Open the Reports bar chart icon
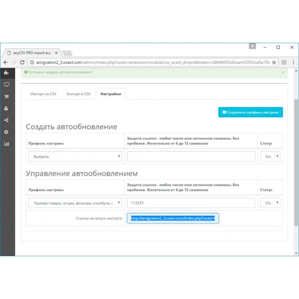 pyautogui.click(x=6, y=144)
